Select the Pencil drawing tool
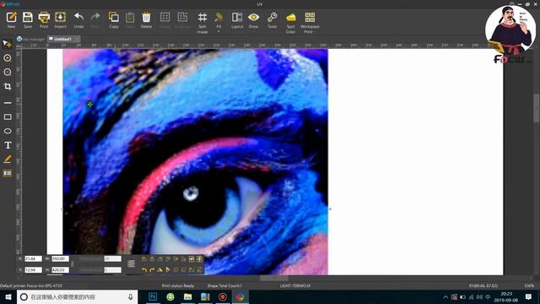540x304 pixels. tap(8, 159)
